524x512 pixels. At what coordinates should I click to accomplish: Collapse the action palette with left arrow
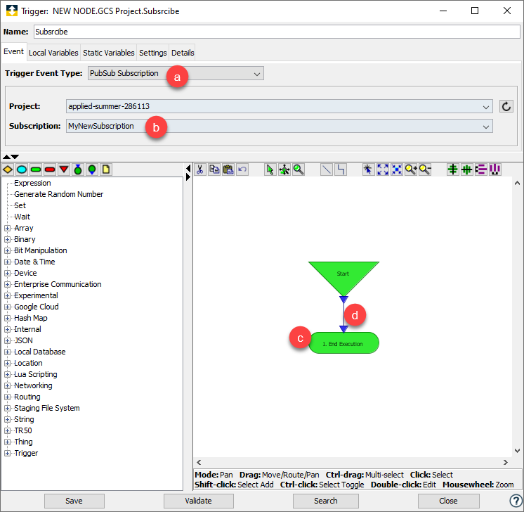[x=188, y=168]
